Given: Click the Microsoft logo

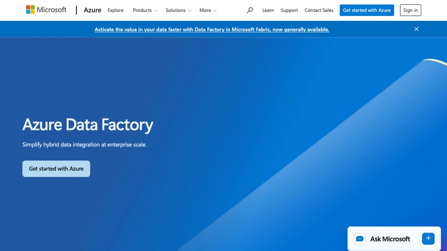Looking at the screenshot, I should 46,10.
